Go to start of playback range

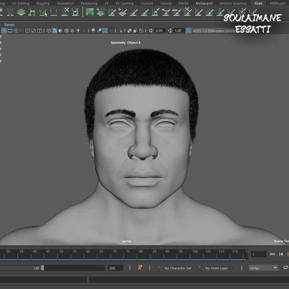pyautogui.click(x=272, y=254)
